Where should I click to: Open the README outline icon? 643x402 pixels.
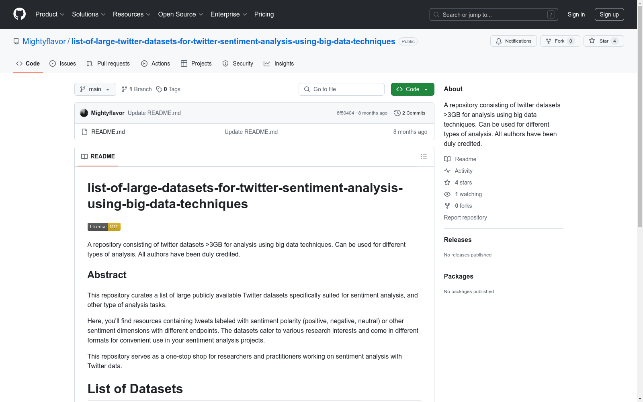click(x=424, y=157)
